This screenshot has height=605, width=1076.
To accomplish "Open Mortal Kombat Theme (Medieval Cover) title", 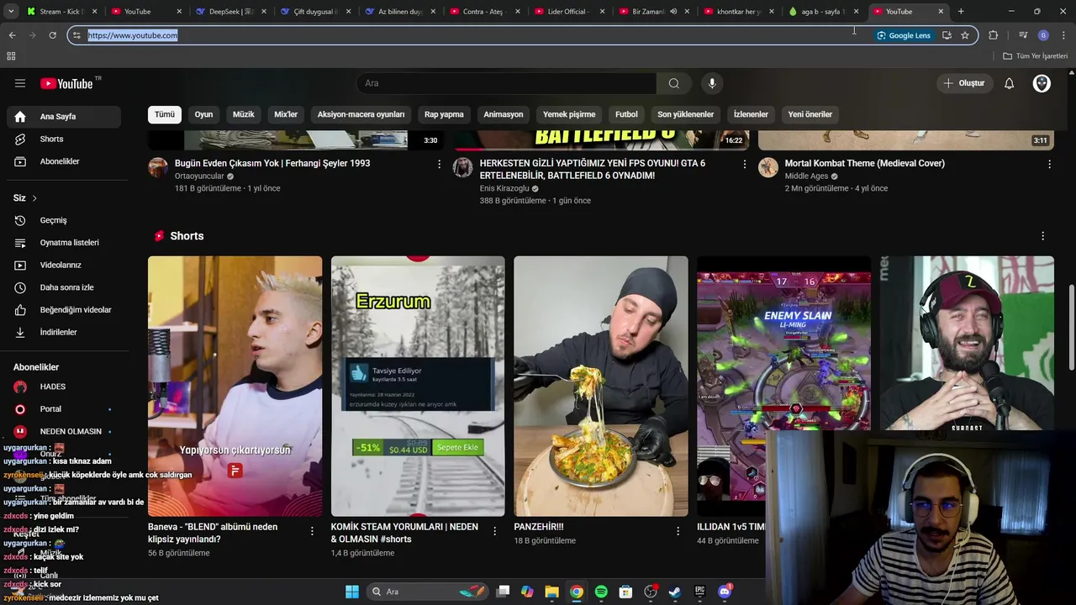I will point(864,163).
